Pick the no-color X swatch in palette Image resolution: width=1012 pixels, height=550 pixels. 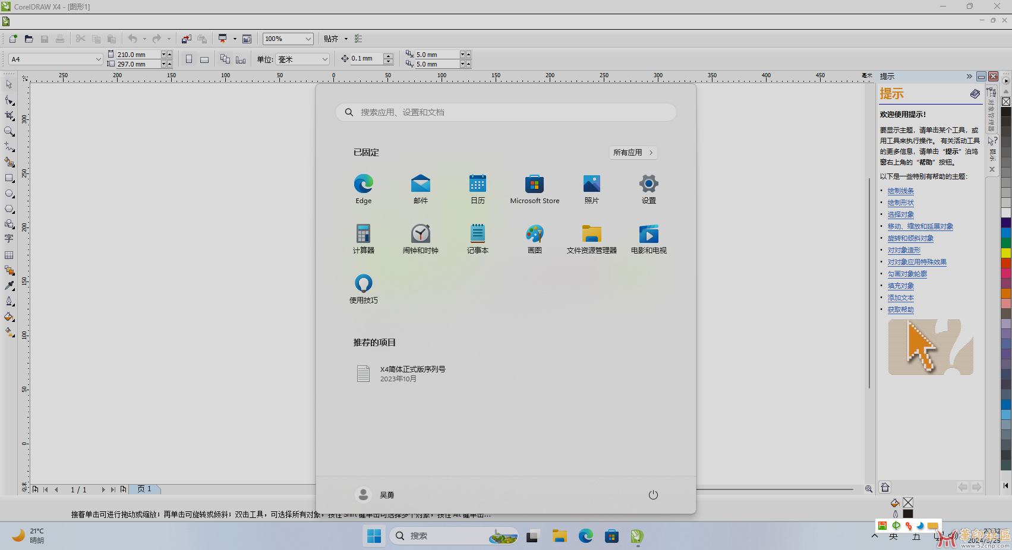(1006, 102)
